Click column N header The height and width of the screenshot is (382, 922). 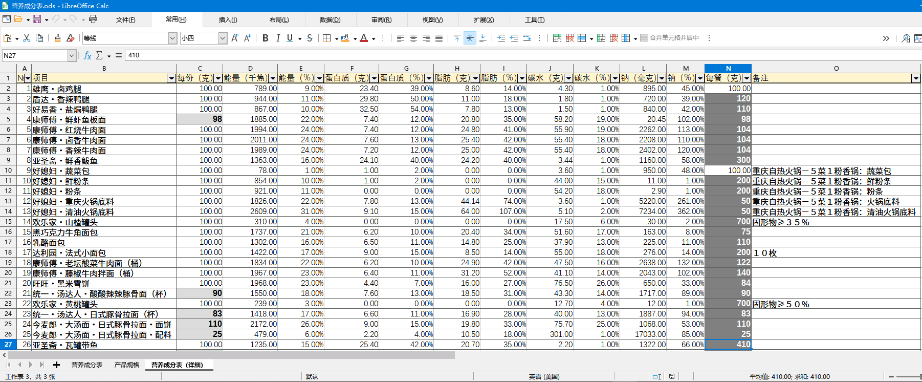coord(728,69)
